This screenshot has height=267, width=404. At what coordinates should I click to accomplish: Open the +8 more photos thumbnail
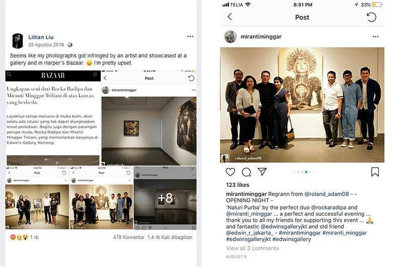tap(165, 198)
